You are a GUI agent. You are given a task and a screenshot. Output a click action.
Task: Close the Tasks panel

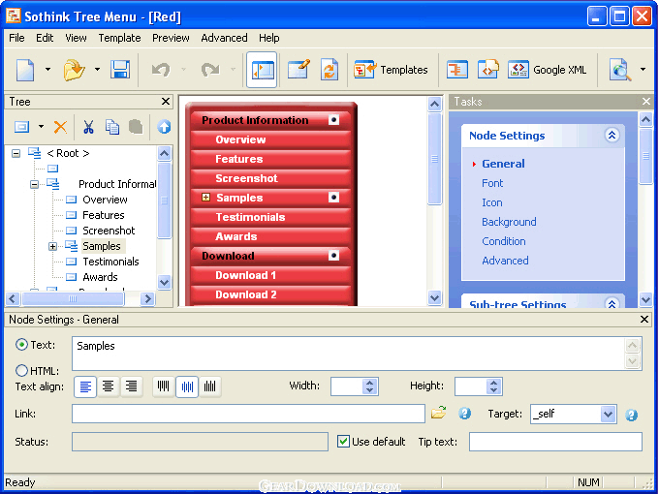[x=646, y=102]
